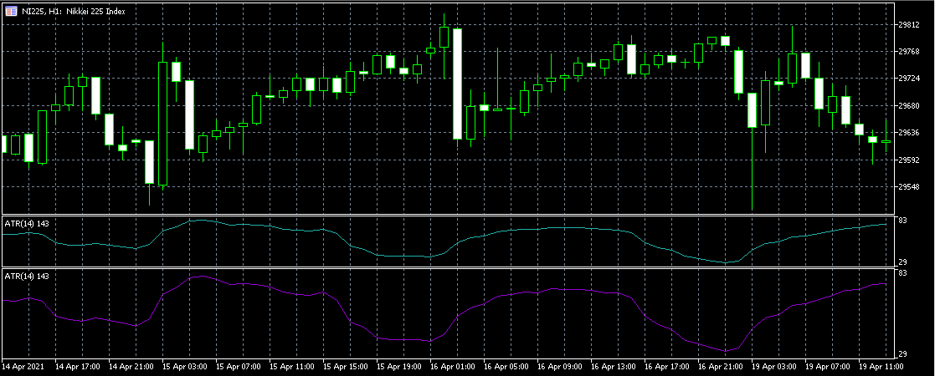Click the tall white bearish candle after 16 Apr 01:00
This screenshot has height=376, width=935.
(x=457, y=84)
